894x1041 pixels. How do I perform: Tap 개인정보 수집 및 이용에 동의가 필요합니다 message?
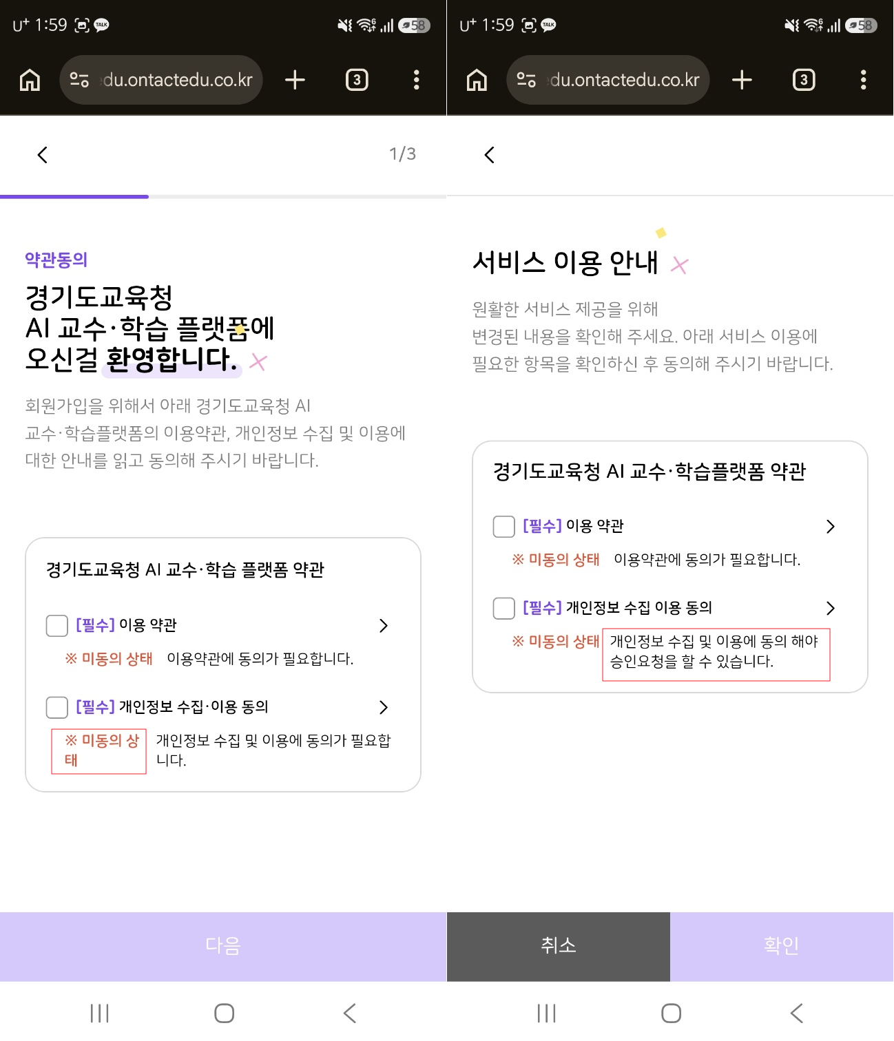point(273,750)
